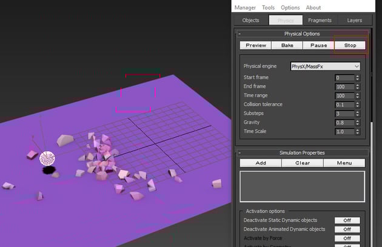Toggle Activate by Force Off button
The width and height of the screenshot is (382, 247).
[x=347, y=239]
